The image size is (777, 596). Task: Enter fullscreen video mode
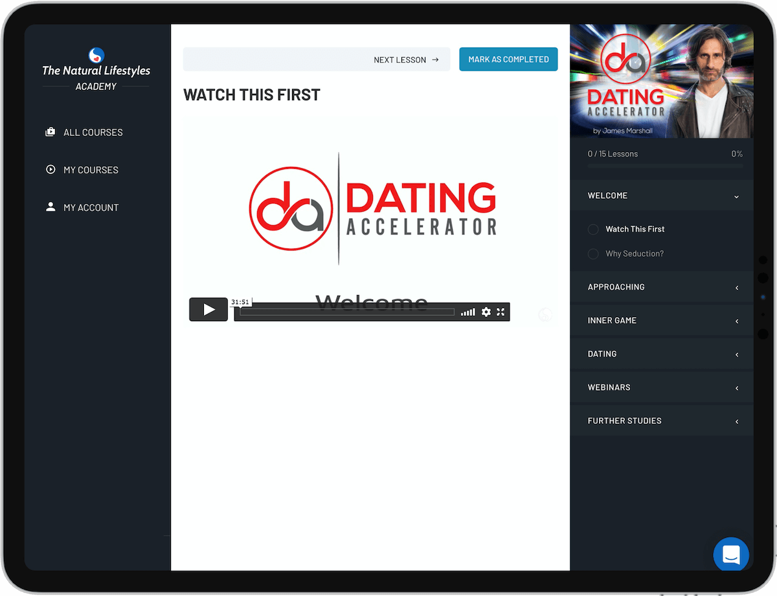coord(501,312)
